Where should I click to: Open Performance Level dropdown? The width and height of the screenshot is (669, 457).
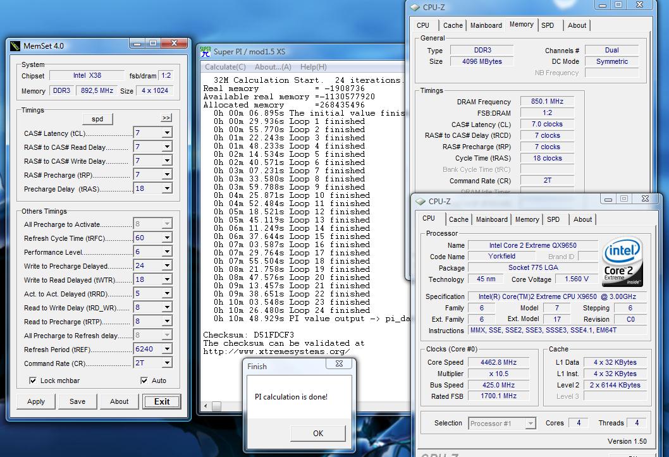(x=167, y=252)
